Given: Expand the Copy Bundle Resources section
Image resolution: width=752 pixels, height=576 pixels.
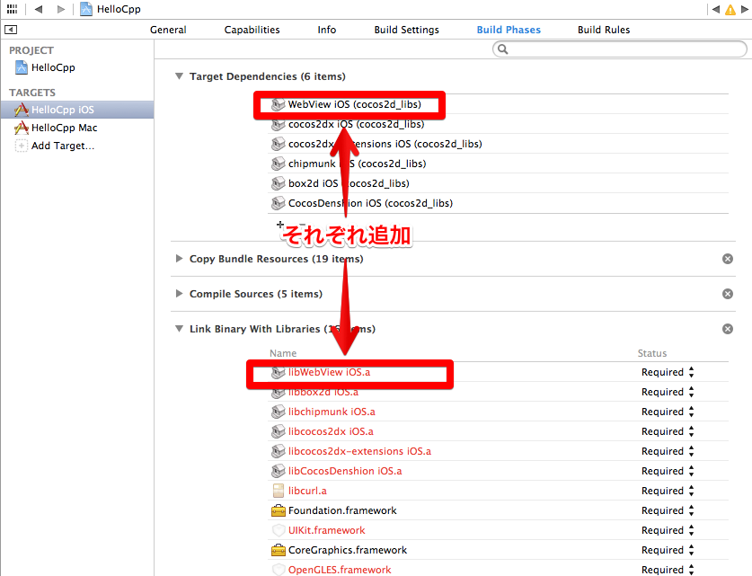Looking at the screenshot, I should (179, 259).
